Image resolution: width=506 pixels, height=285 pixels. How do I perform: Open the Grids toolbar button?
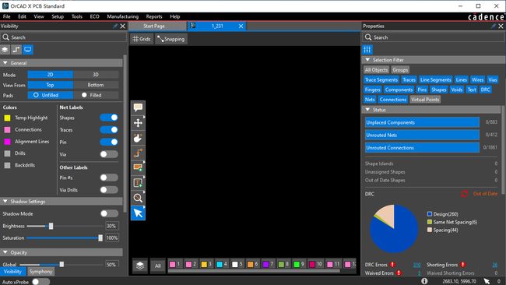tap(142, 39)
